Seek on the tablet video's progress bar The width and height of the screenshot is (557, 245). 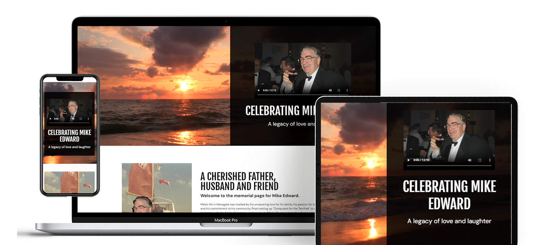449,165
